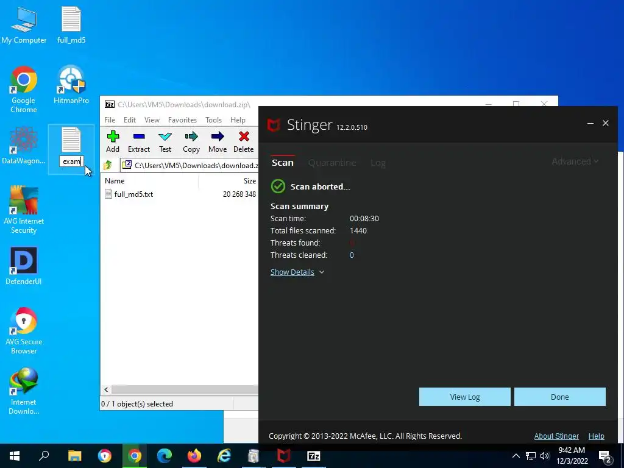Click the exam rename text box
The height and width of the screenshot is (468, 624).
[x=72, y=161]
